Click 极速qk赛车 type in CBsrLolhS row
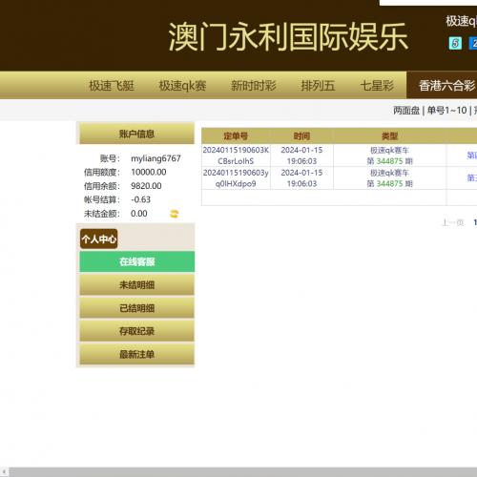This screenshot has height=477, width=477. click(389, 150)
